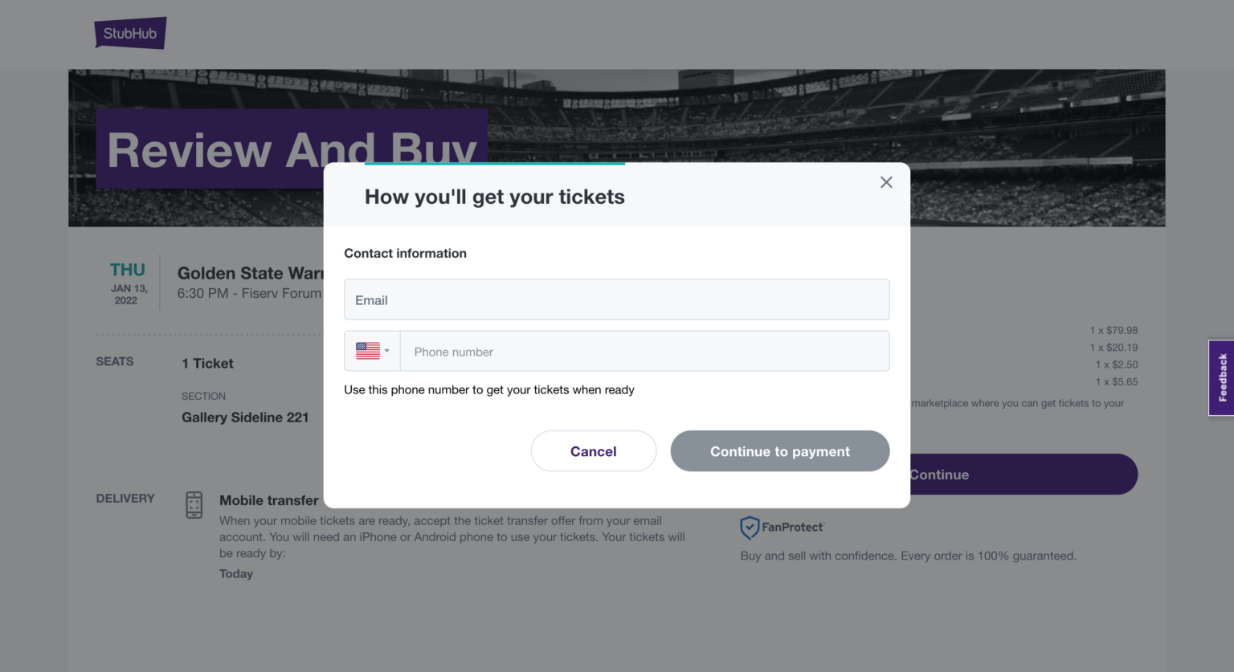Select the Gallery Sideline 221 section text
The height and width of the screenshot is (672, 1234).
tap(245, 417)
